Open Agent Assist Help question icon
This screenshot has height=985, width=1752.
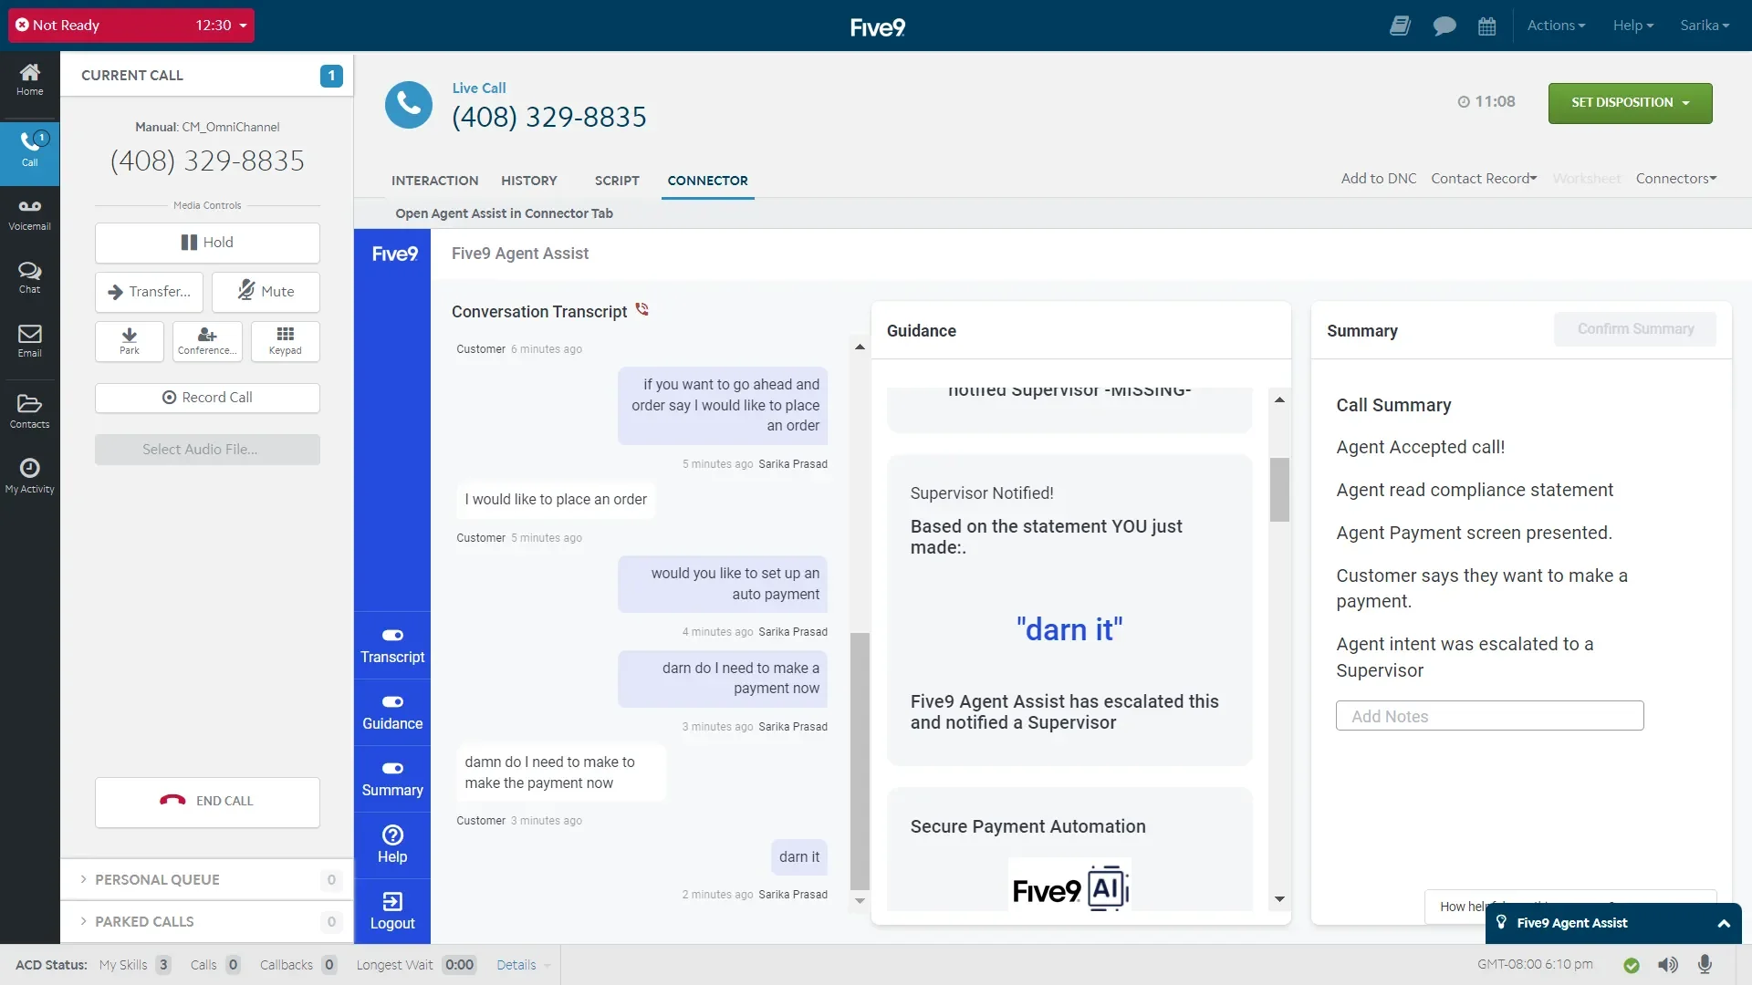(392, 835)
